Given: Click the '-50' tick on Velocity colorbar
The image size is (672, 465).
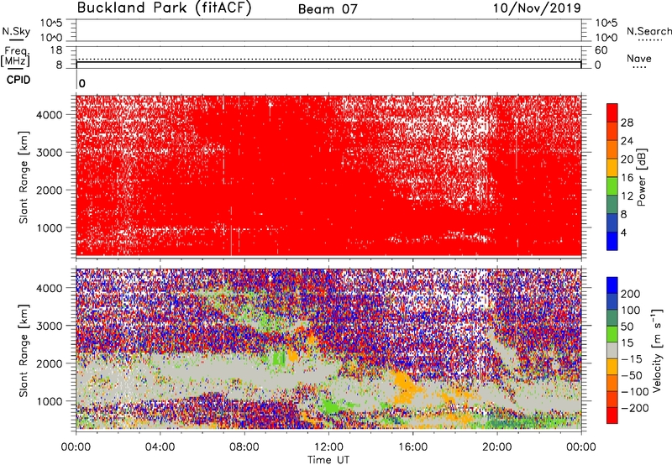Looking at the screenshot, I should [632, 375].
